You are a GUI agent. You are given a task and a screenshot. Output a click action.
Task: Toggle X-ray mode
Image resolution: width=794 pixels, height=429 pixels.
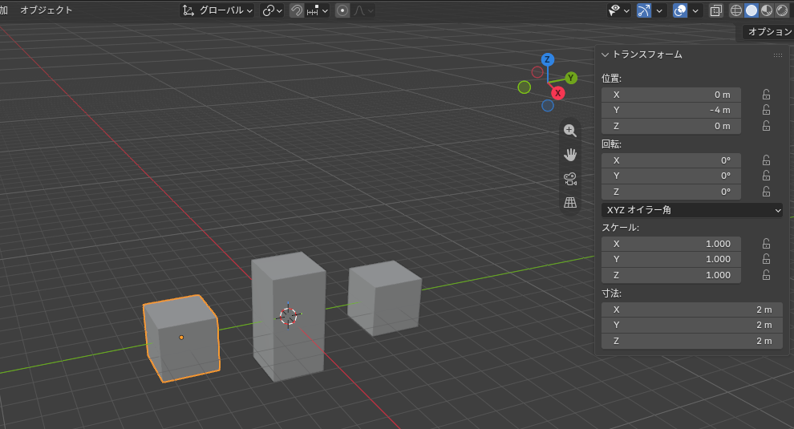[715, 10]
